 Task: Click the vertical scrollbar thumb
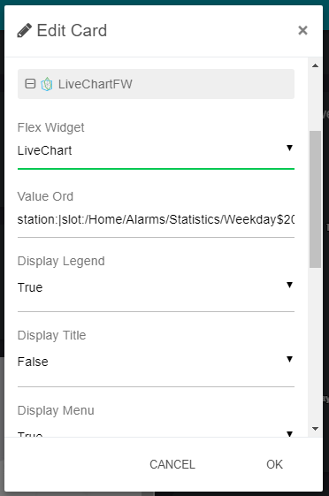tap(315, 200)
